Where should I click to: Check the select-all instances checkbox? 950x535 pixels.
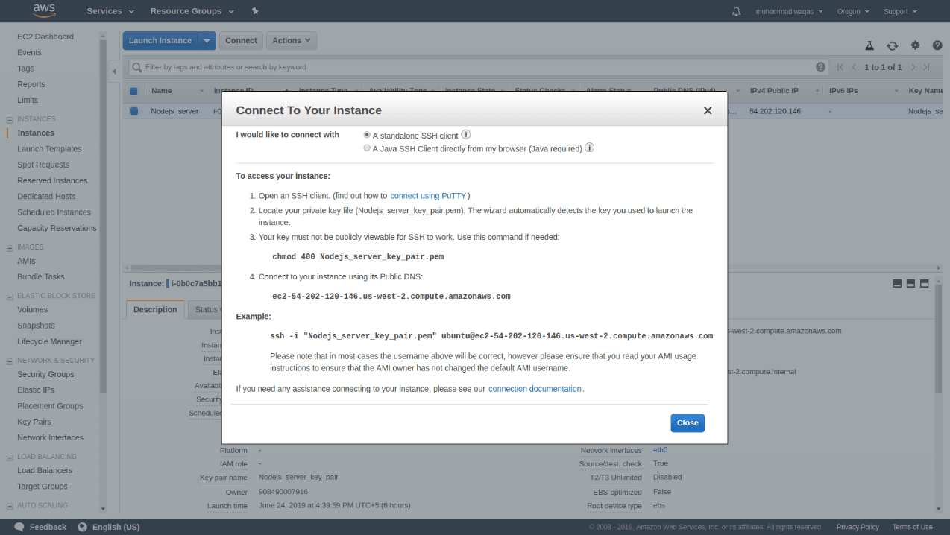pos(135,91)
